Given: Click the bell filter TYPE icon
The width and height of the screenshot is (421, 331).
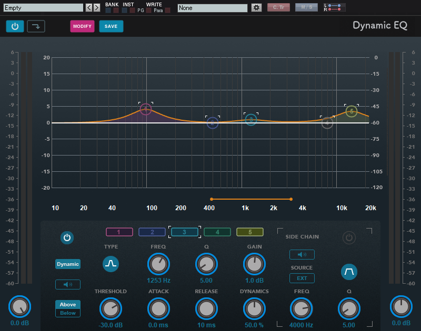Looking at the screenshot, I should click(111, 264).
